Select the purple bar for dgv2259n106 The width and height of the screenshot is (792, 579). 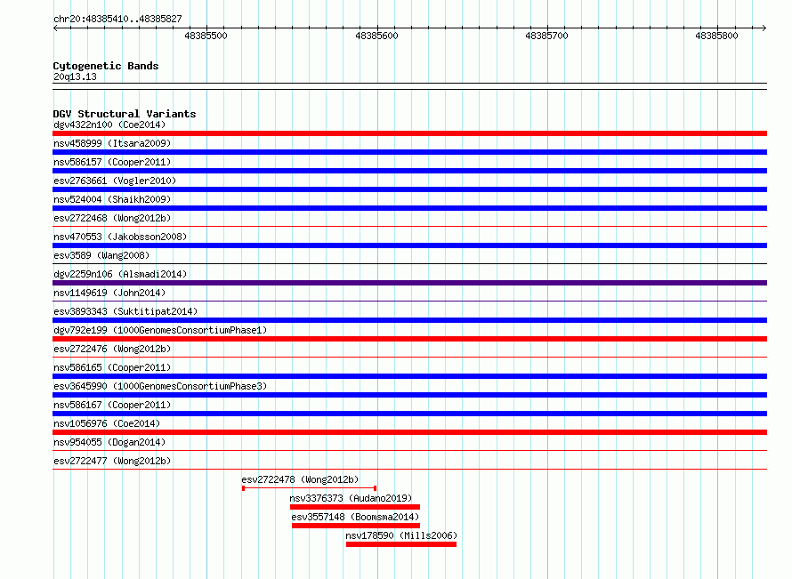click(409, 283)
